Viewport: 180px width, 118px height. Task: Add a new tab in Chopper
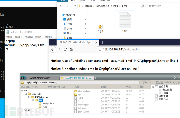[x=96, y=78]
